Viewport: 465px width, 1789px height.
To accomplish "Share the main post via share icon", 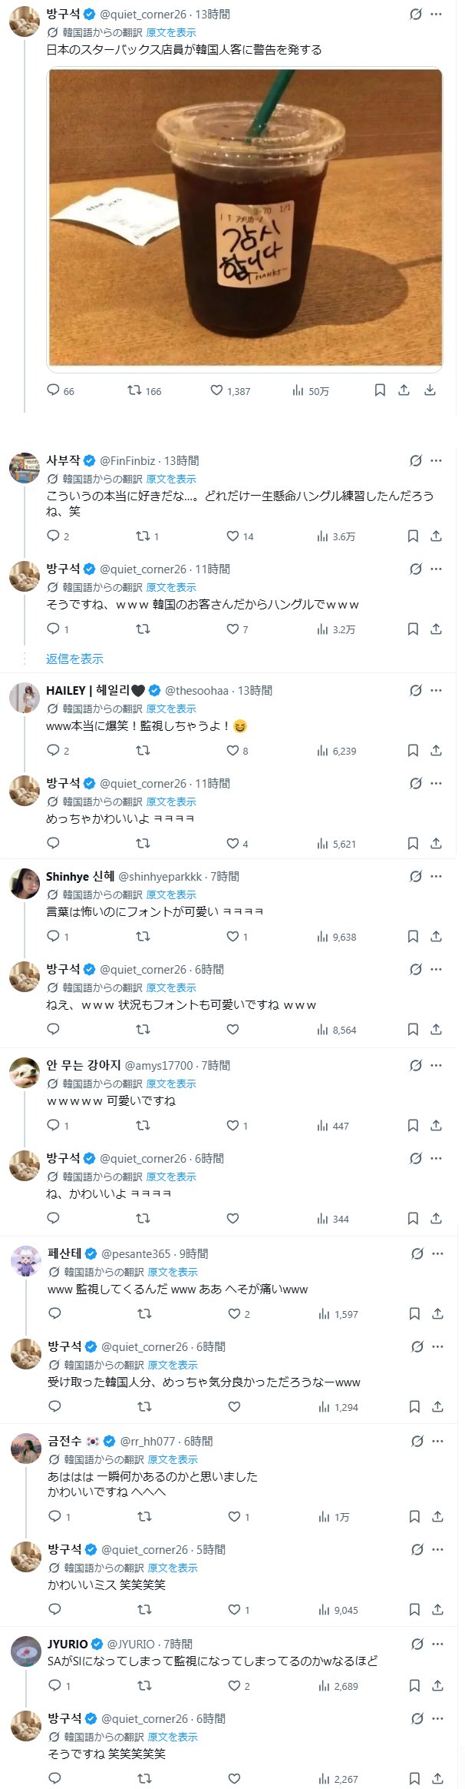I will (404, 390).
